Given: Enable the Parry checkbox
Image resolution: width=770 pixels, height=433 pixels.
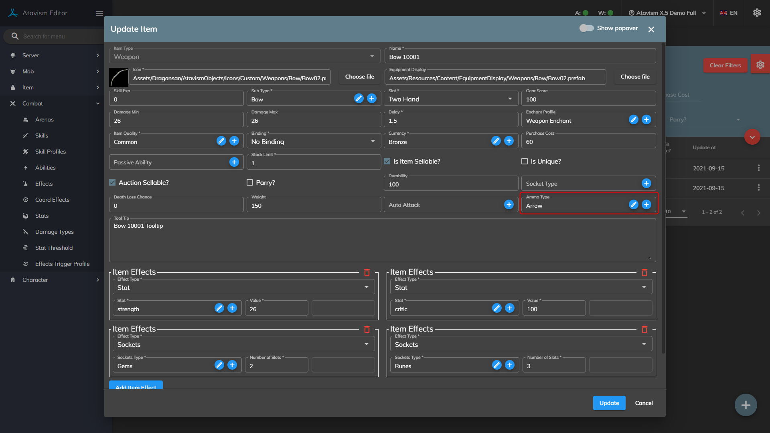Looking at the screenshot, I should [x=250, y=183].
